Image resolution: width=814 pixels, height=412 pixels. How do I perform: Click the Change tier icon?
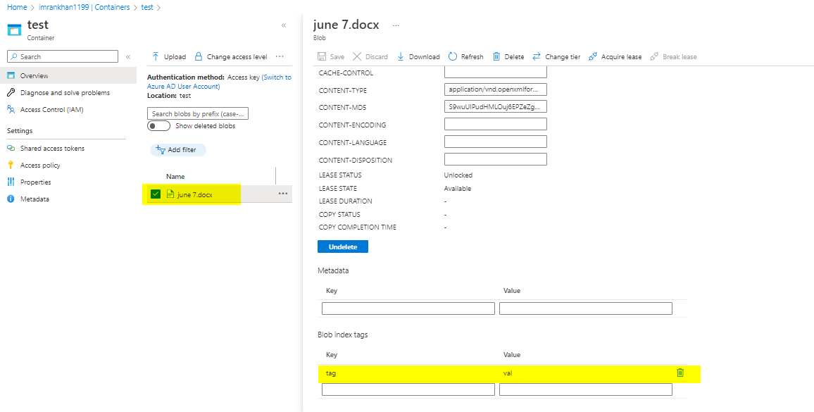[537, 56]
